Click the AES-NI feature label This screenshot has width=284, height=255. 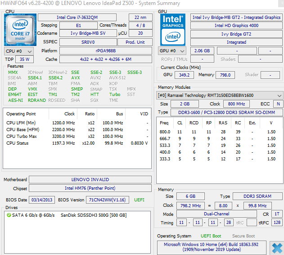[16, 100]
